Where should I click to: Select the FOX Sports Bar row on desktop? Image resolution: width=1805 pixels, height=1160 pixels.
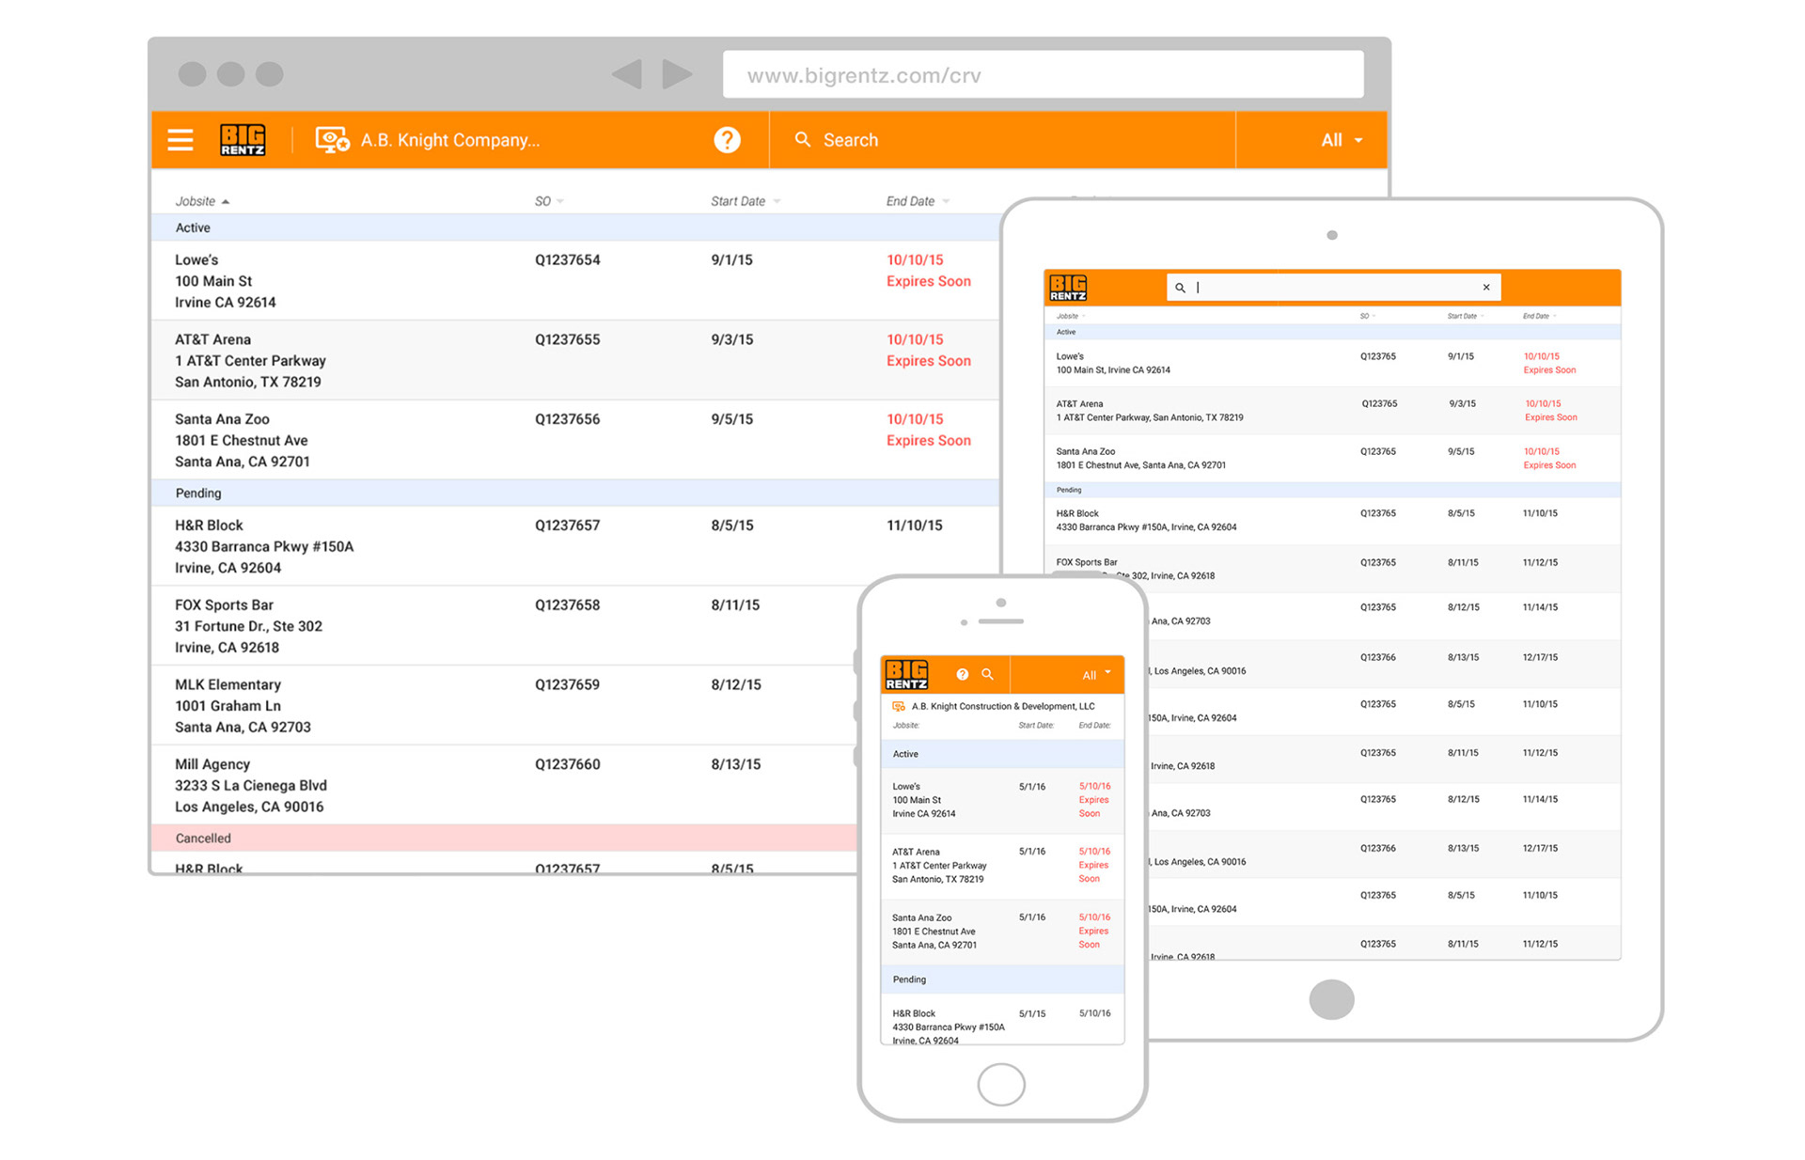[505, 626]
